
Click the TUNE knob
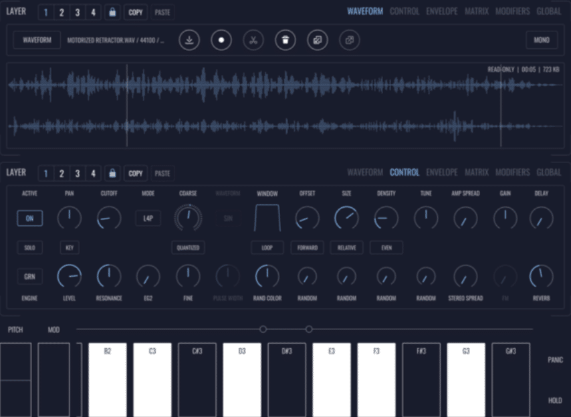[426, 218]
